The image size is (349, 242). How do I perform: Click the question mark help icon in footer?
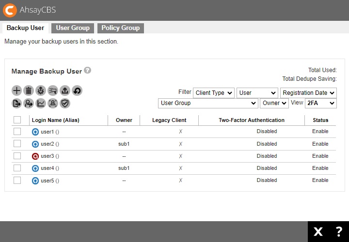click(x=339, y=231)
